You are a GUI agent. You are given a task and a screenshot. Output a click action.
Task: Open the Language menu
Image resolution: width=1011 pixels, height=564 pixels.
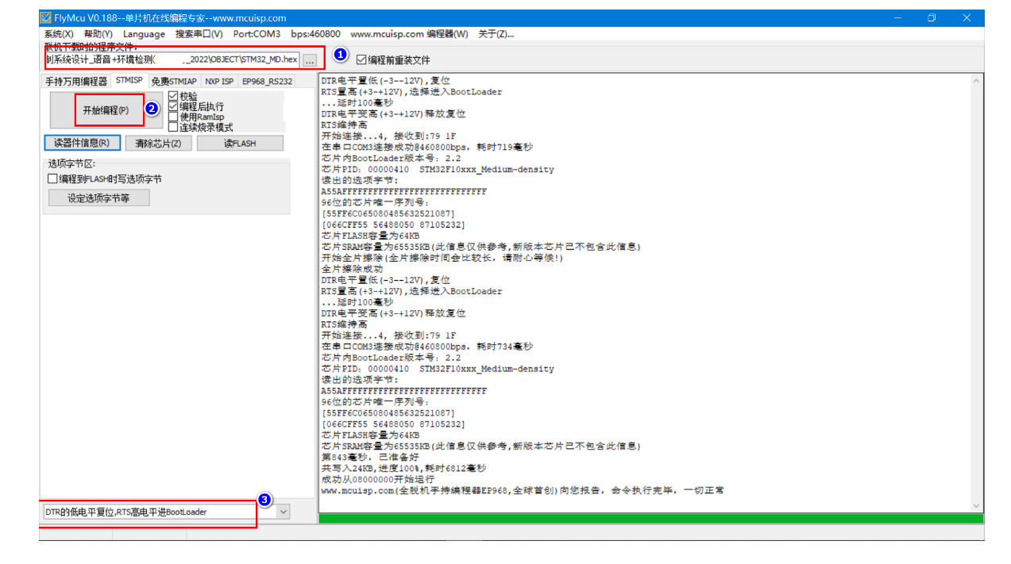tap(144, 34)
